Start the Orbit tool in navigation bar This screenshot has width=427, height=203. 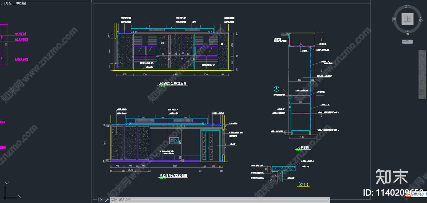pyautogui.click(x=422, y=82)
